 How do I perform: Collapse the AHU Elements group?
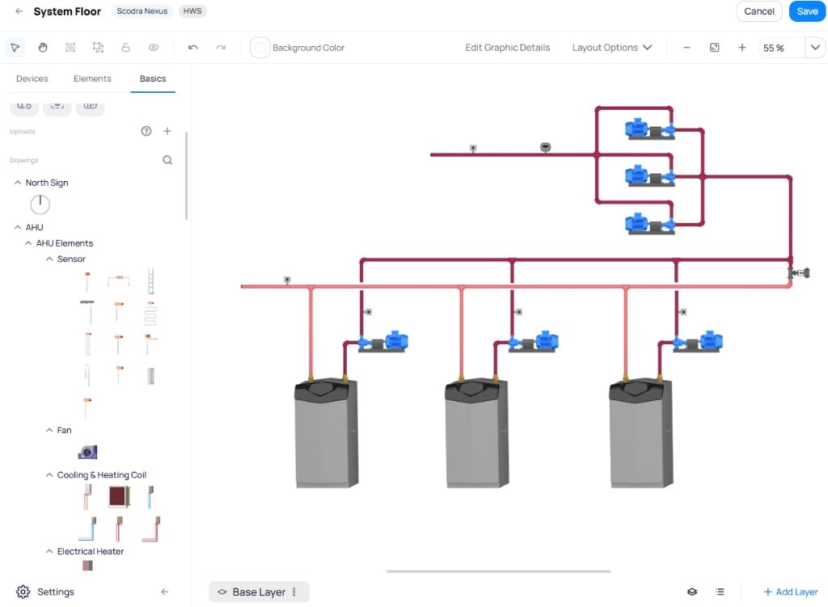pos(28,242)
